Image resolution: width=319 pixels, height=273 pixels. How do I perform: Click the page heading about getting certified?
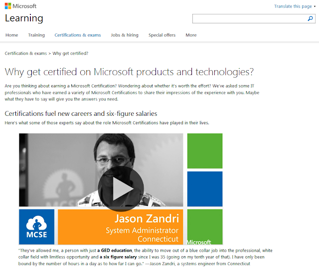[x=130, y=72]
